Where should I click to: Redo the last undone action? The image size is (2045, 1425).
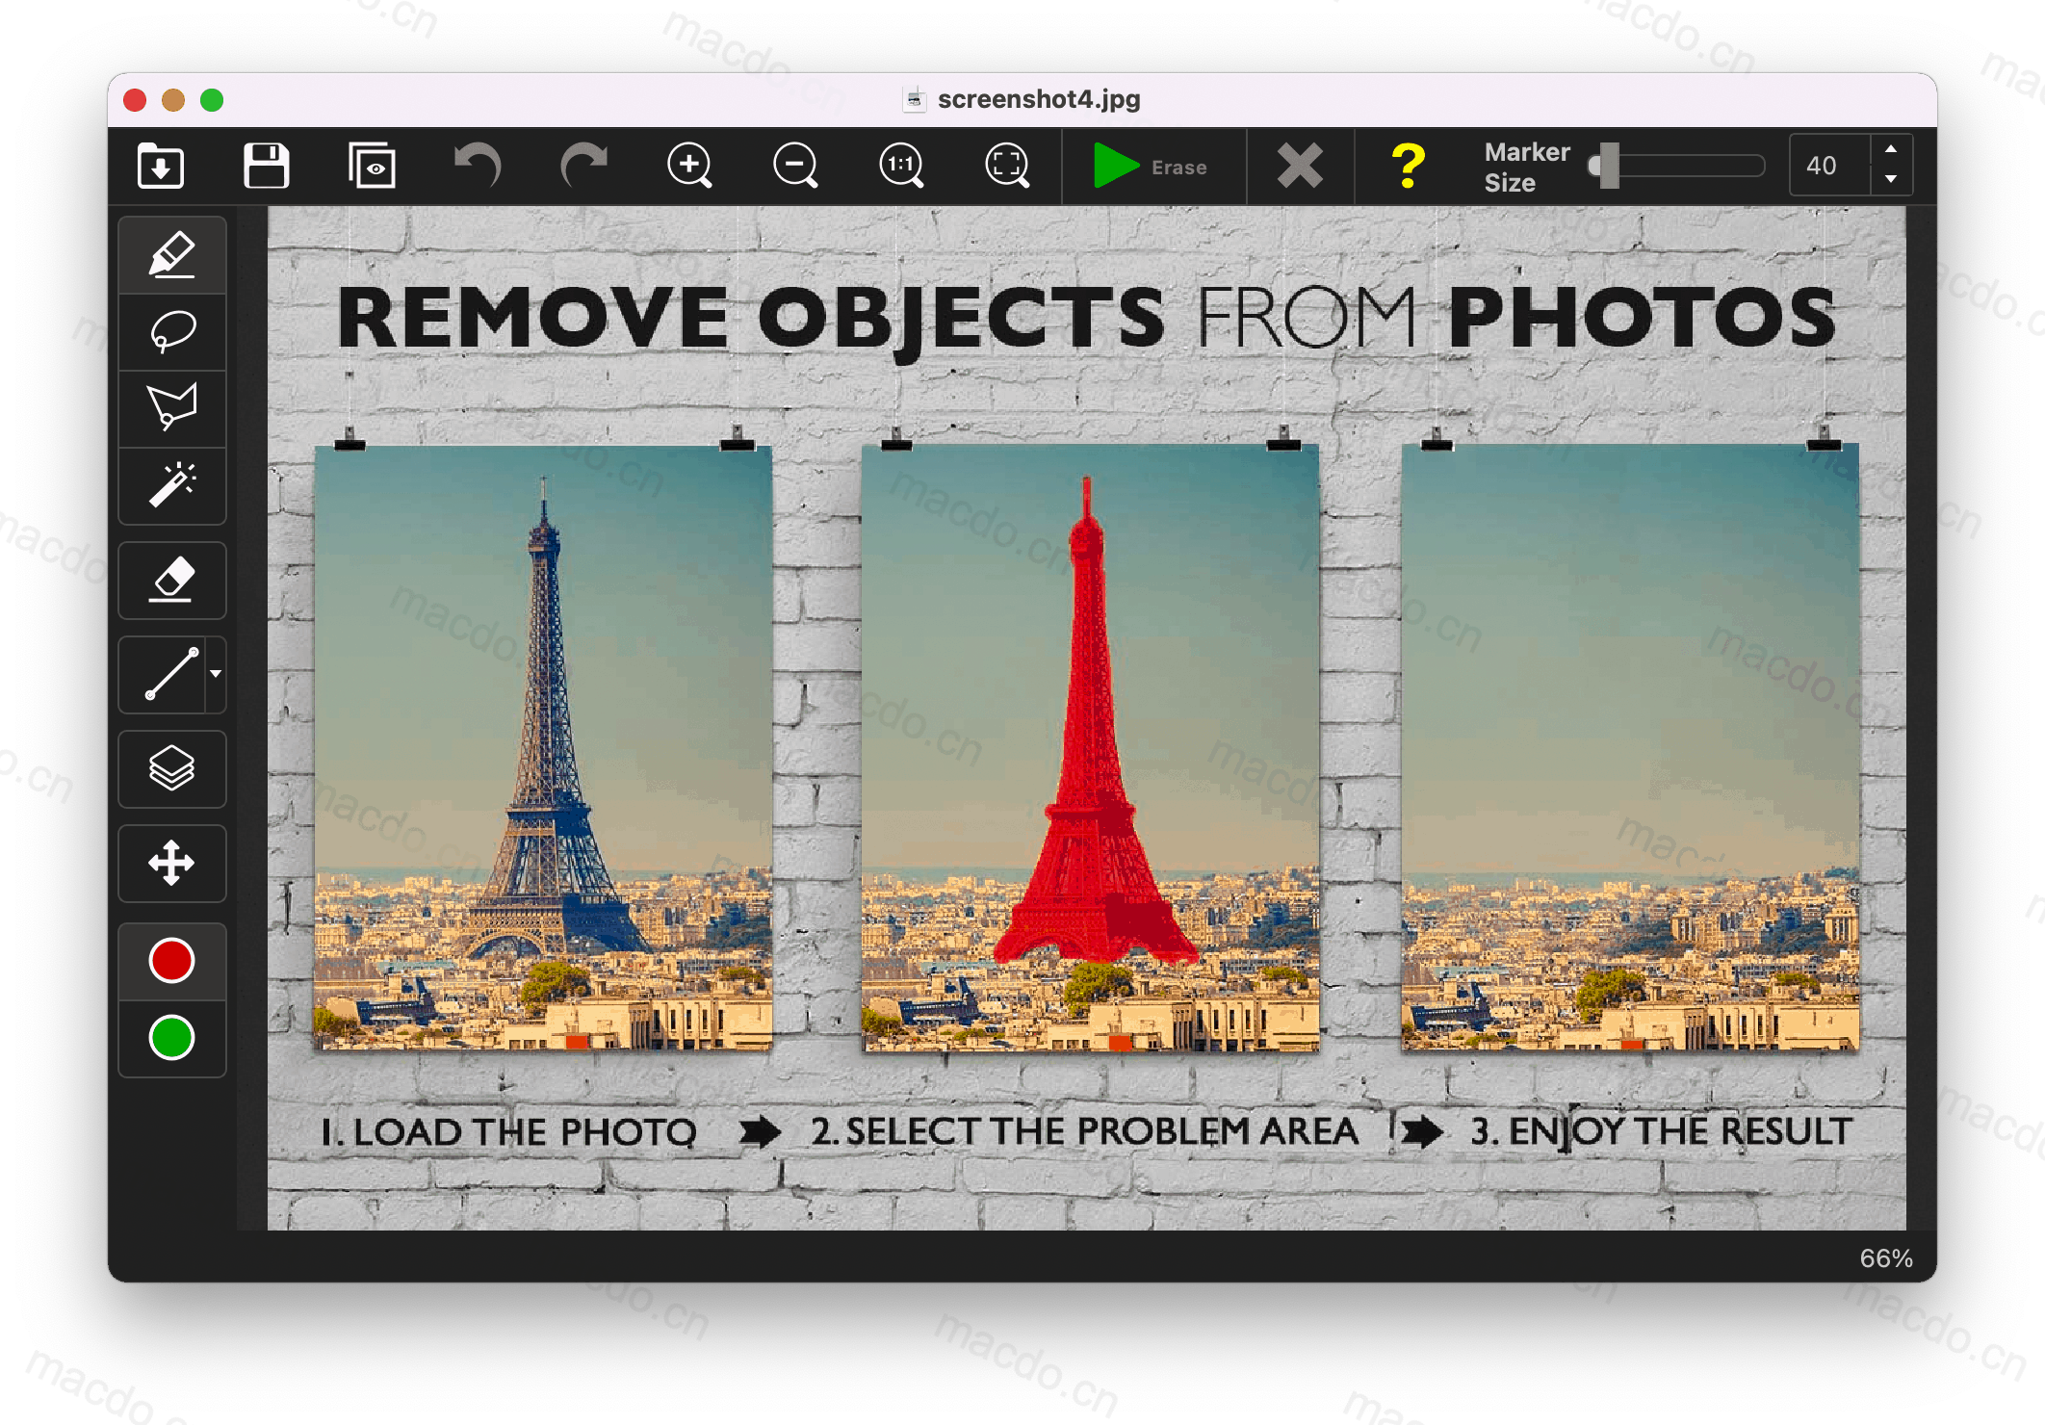pyautogui.click(x=583, y=166)
